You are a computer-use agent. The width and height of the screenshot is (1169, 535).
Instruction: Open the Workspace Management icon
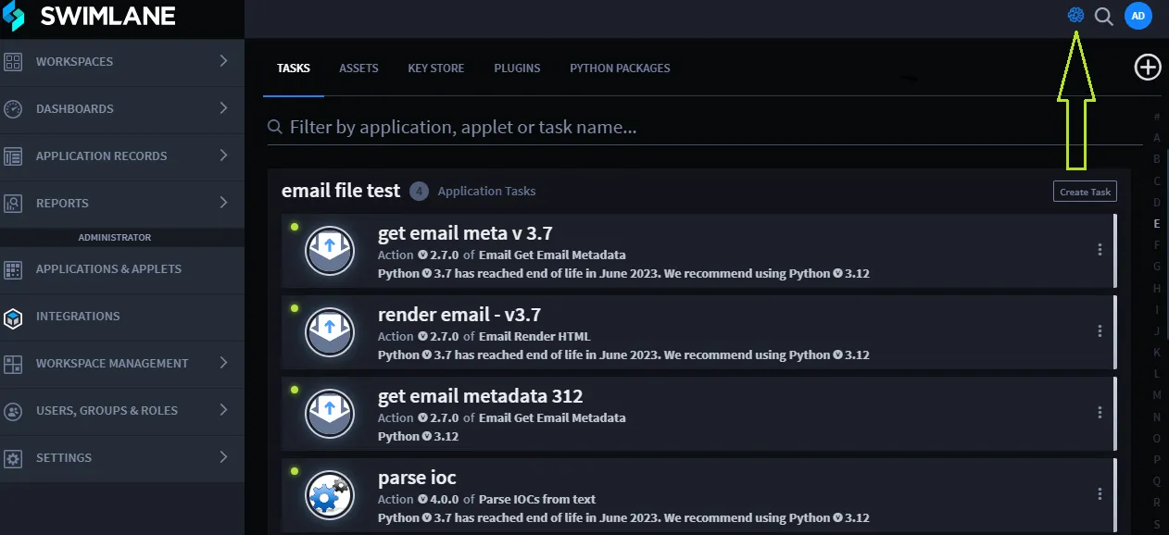click(x=13, y=364)
